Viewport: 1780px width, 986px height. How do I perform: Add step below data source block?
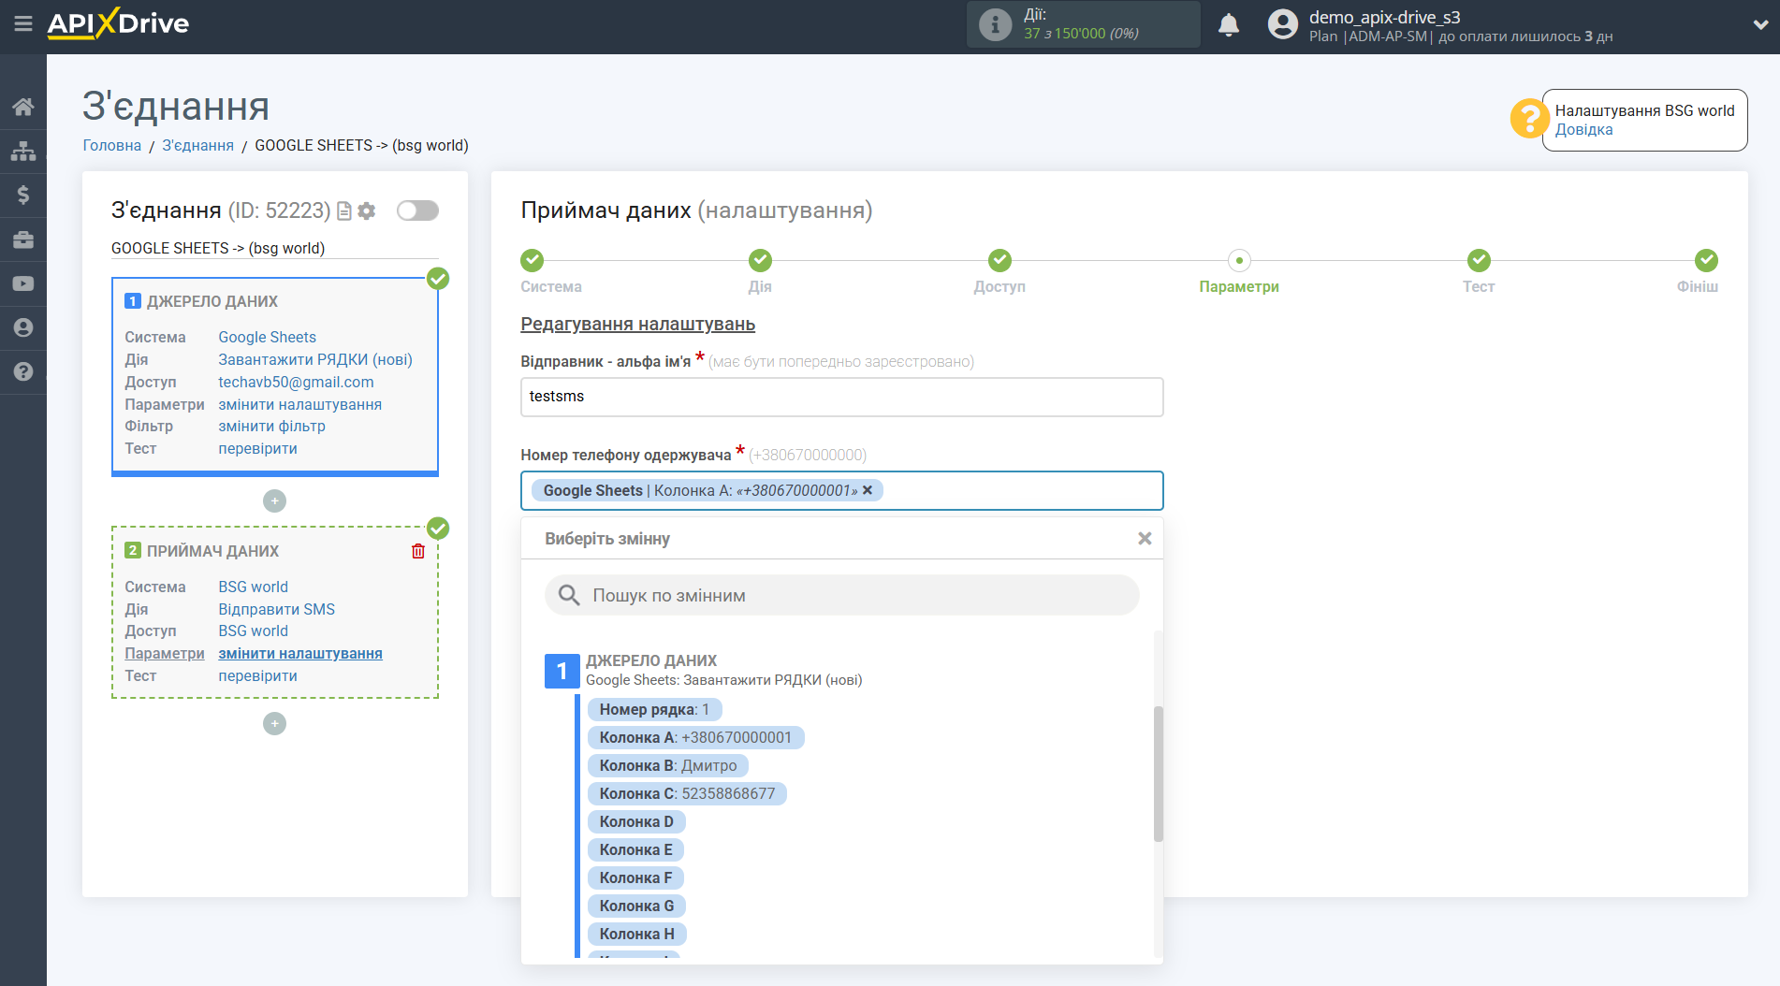[x=274, y=501]
